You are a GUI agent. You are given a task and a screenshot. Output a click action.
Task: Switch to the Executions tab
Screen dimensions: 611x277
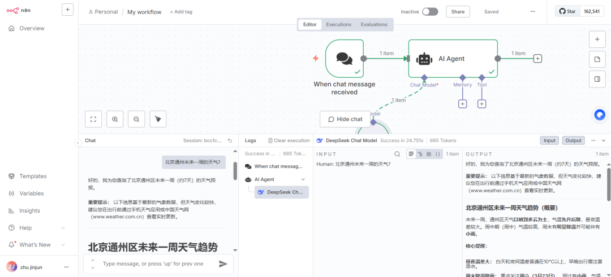click(x=339, y=24)
